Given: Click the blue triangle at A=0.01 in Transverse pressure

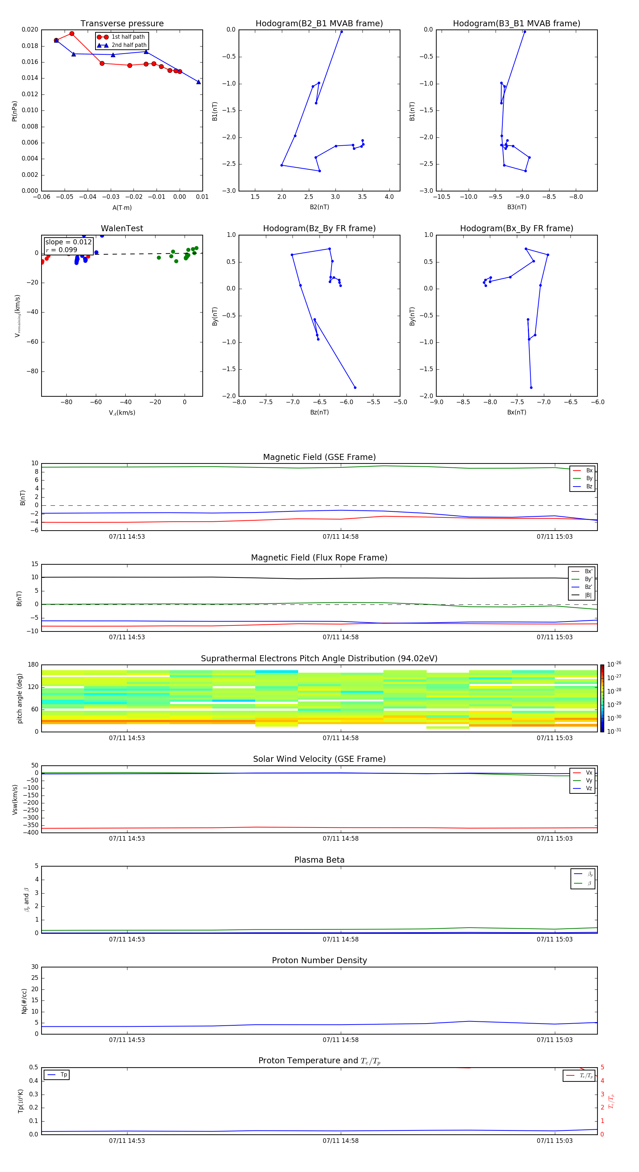Looking at the screenshot, I should point(198,82).
